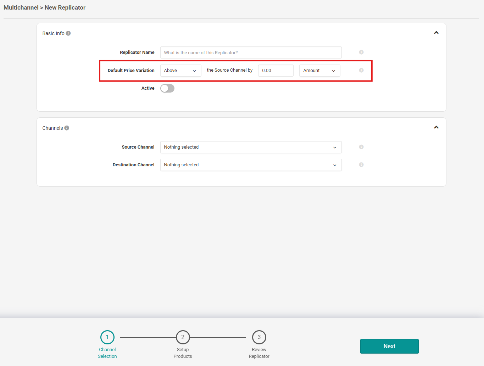Click the Replicator Name label
The width and height of the screenshot is (484, 366).
click(137, 52)
